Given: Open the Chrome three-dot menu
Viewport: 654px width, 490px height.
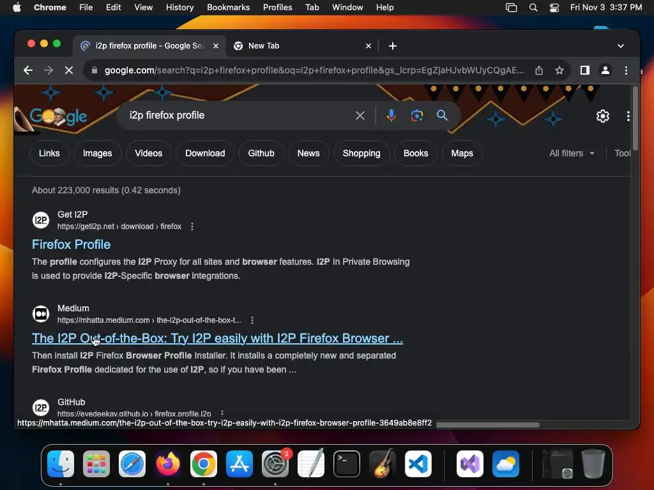Looking at the screenshot, I should coord(626,70).
